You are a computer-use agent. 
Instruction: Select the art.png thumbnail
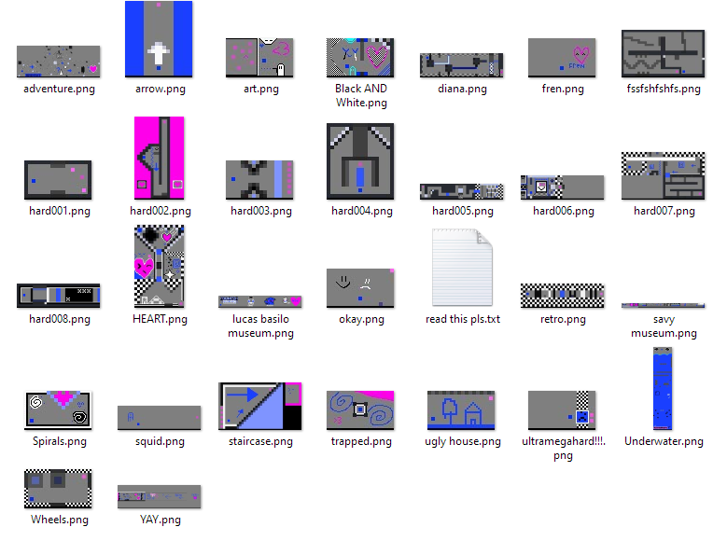tap(259, 57)
